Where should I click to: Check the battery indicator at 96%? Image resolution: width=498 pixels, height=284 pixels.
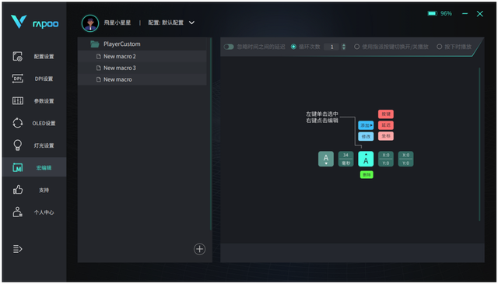point(440,13)
